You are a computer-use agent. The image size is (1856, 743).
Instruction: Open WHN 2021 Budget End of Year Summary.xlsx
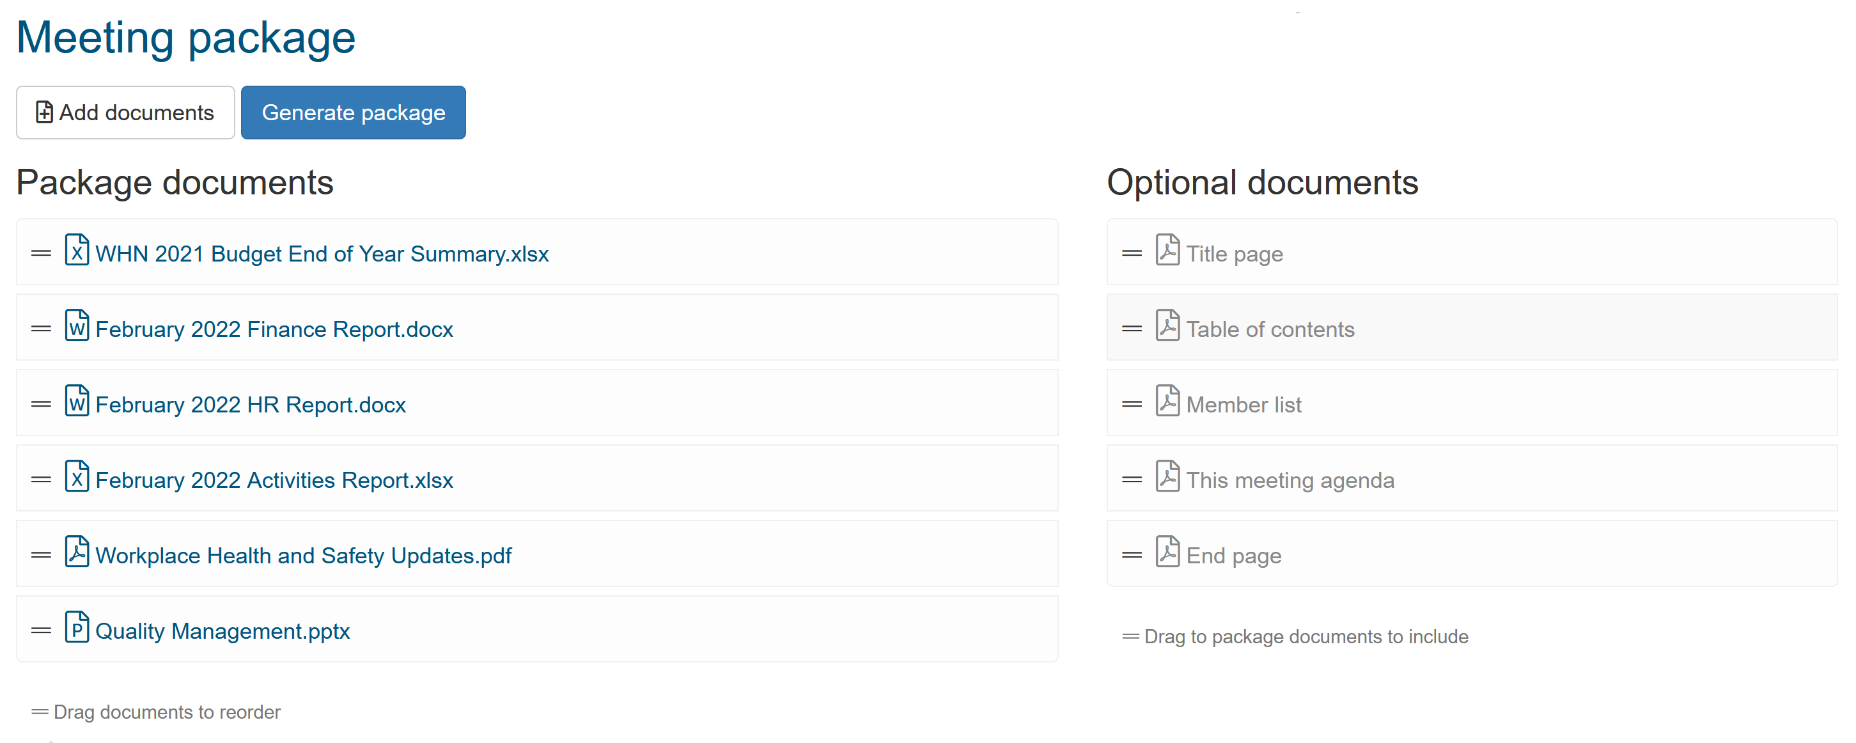(x=322, y=254)
